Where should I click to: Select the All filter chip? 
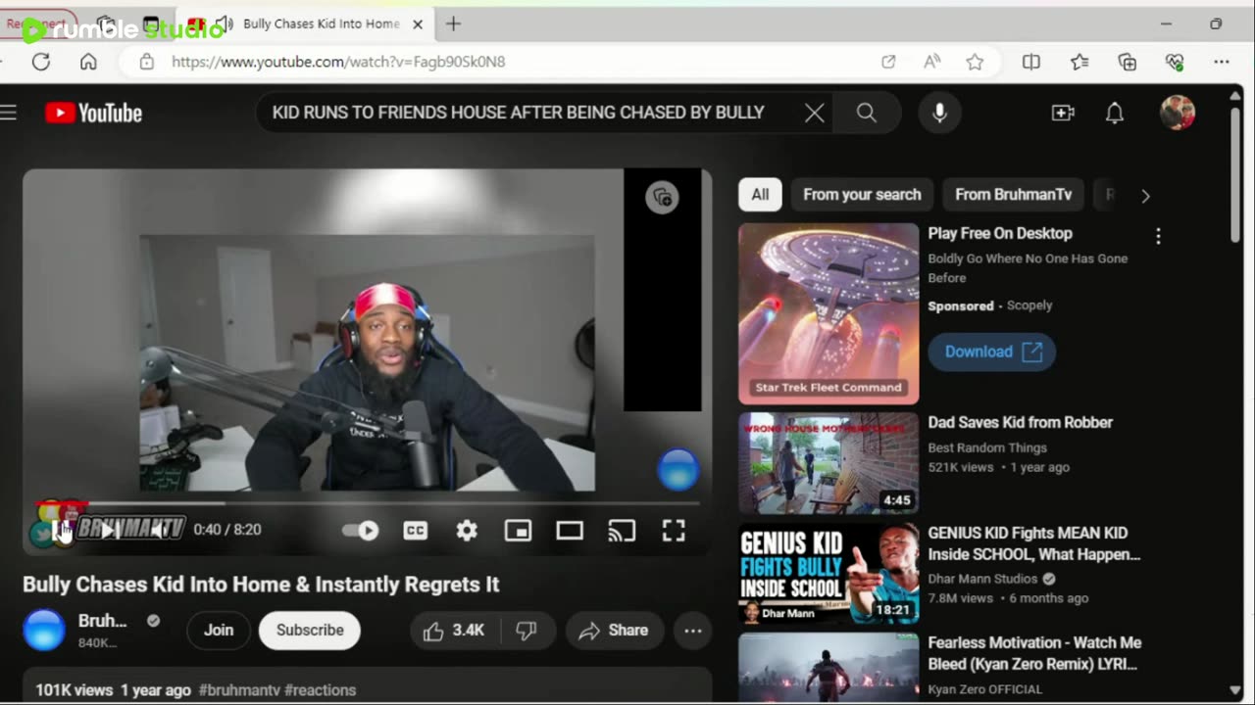pyautogui.click(x=760, y=194)
